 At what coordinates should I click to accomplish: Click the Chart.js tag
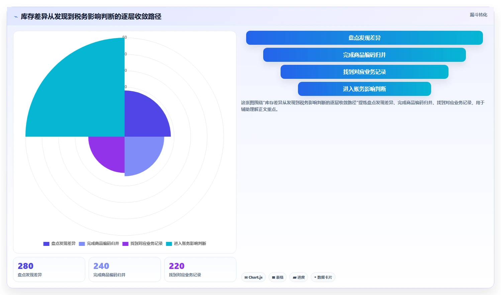[254, 277]
